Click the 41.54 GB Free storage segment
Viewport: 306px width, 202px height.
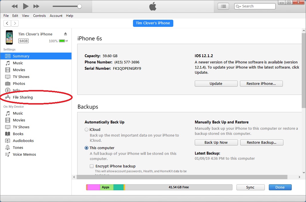click(x=178, y=187)
